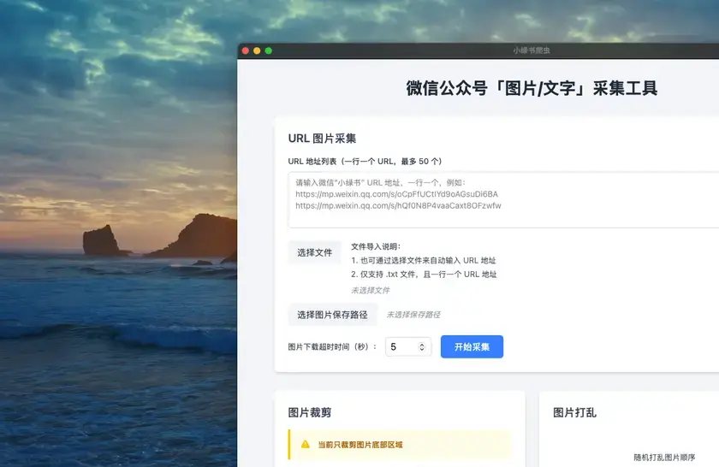The height and width of the screenshot is (467, 719).
Task: Click the 微信公众号 采集工具 main title
Action: pos(532,89)
